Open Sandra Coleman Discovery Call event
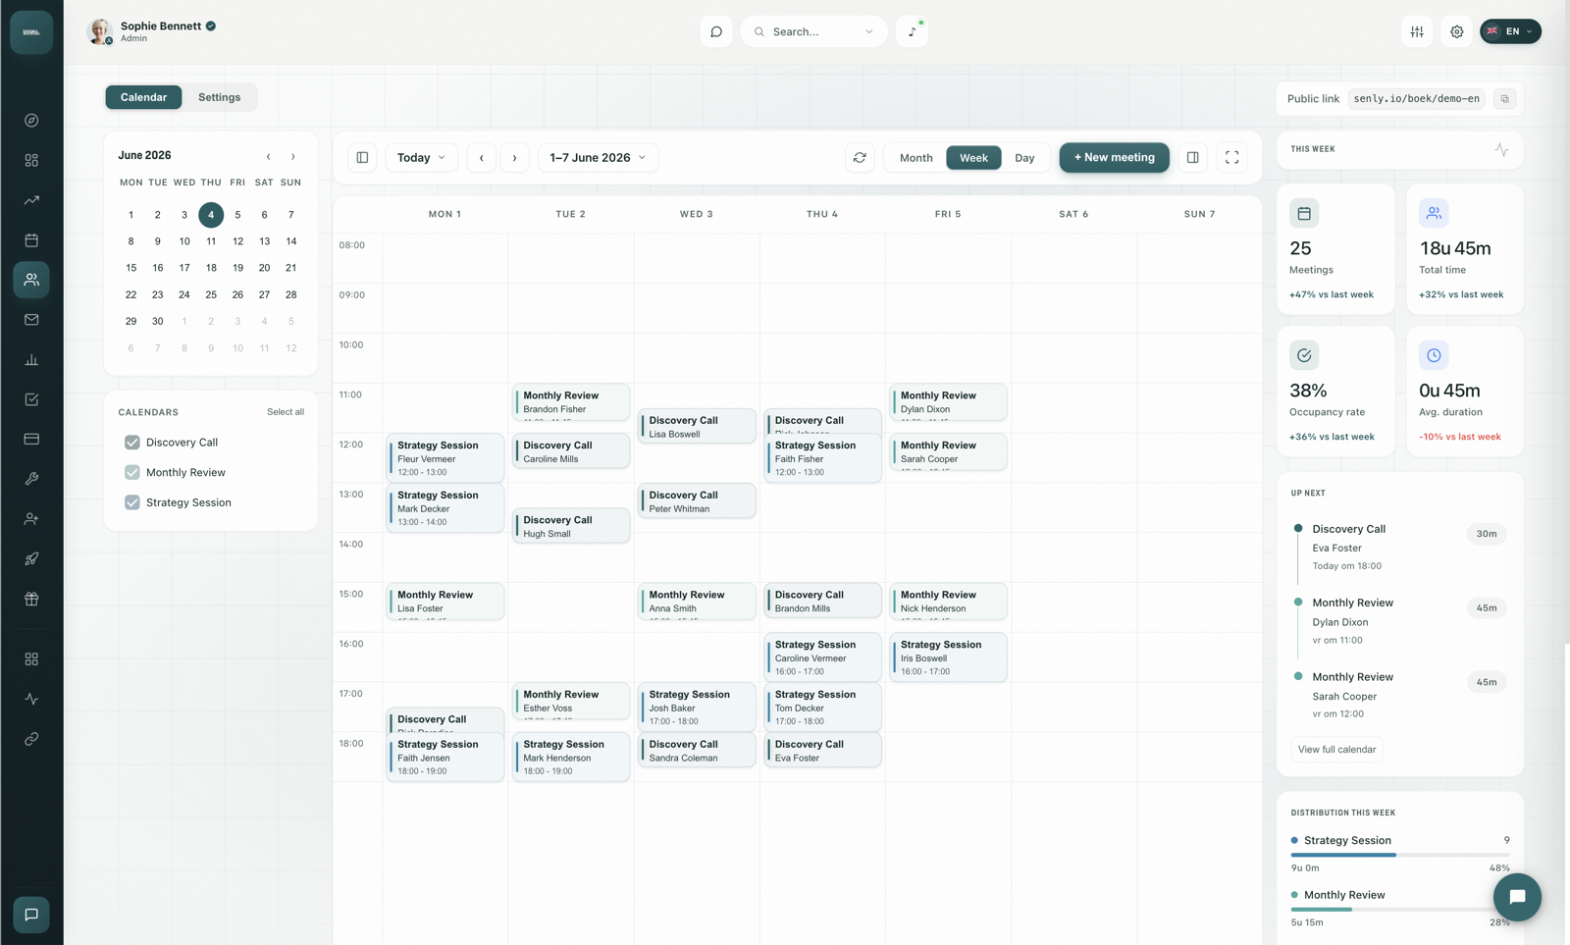1570x945 pixels. point(697,750)
